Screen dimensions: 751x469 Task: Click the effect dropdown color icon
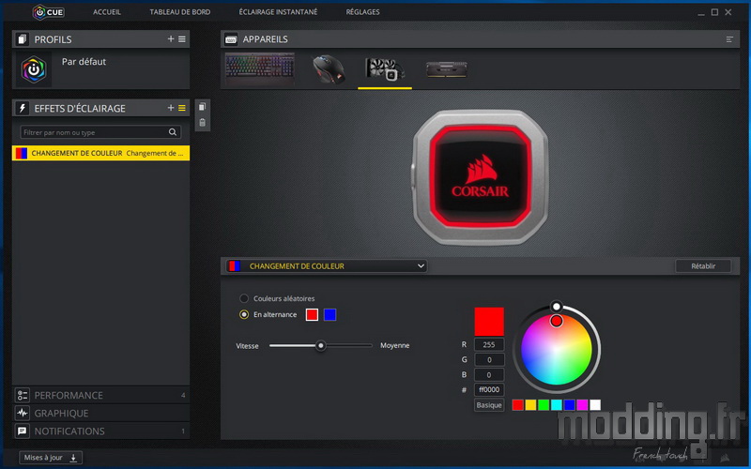[234, 265]
